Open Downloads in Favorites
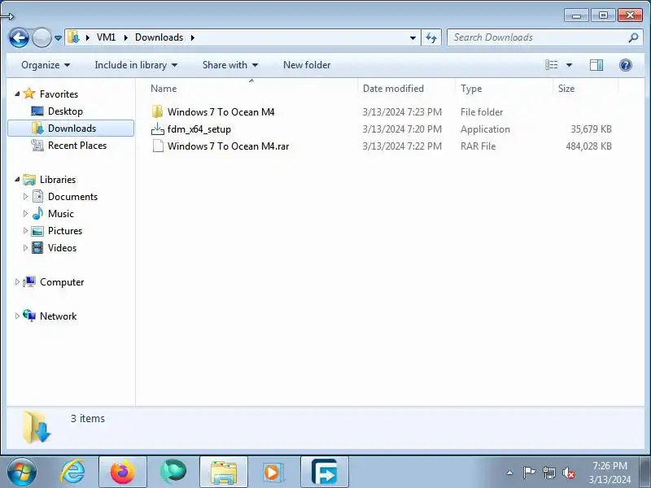This screenshot has width=651, height=488. pos(72,129)
